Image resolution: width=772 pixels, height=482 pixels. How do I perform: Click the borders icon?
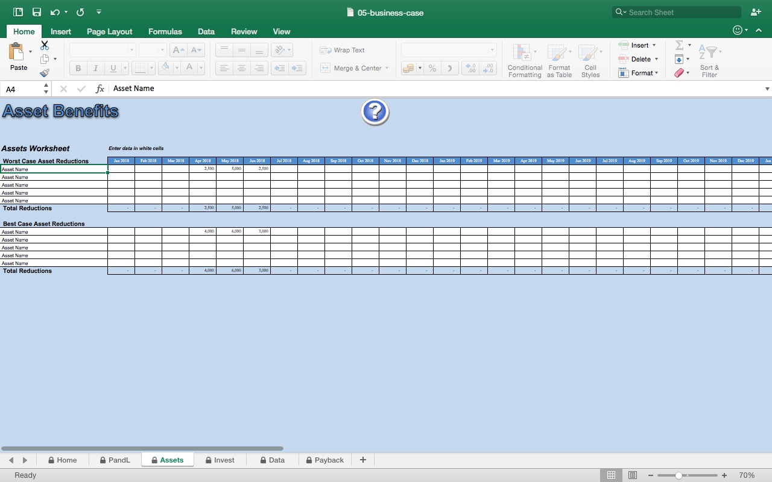pos(140,68)
